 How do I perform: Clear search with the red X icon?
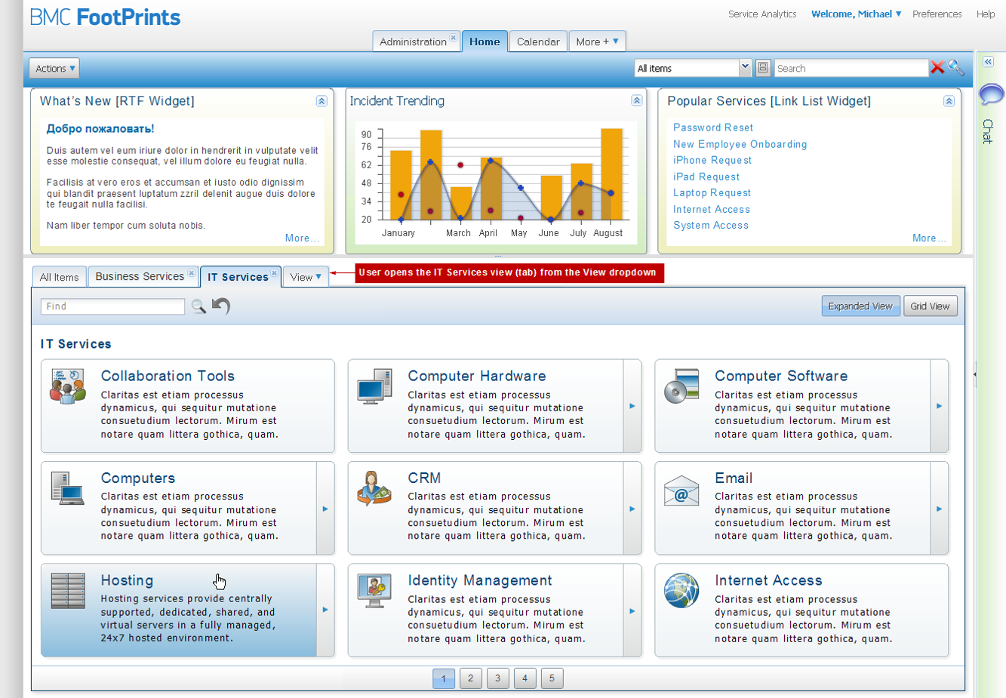[937, 68]
